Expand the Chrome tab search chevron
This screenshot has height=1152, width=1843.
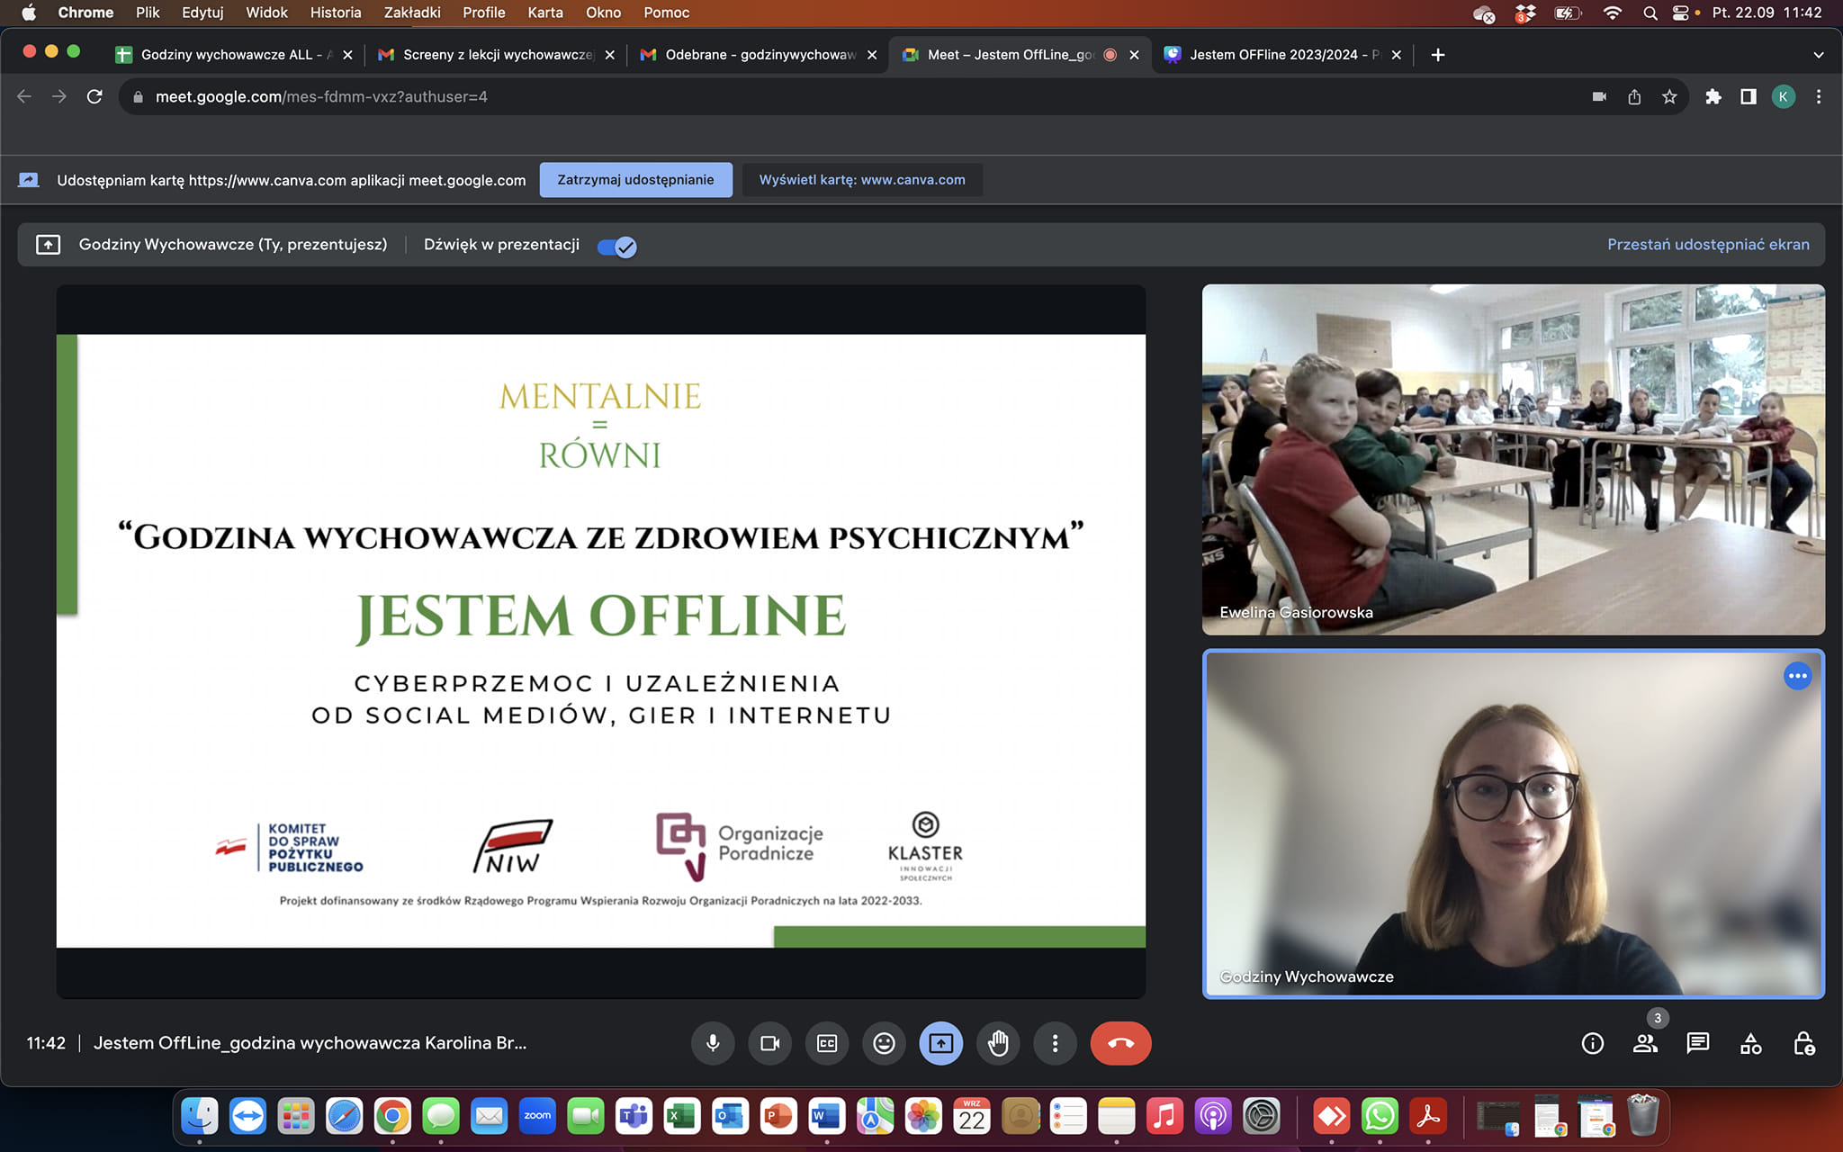pos(1818,55)
